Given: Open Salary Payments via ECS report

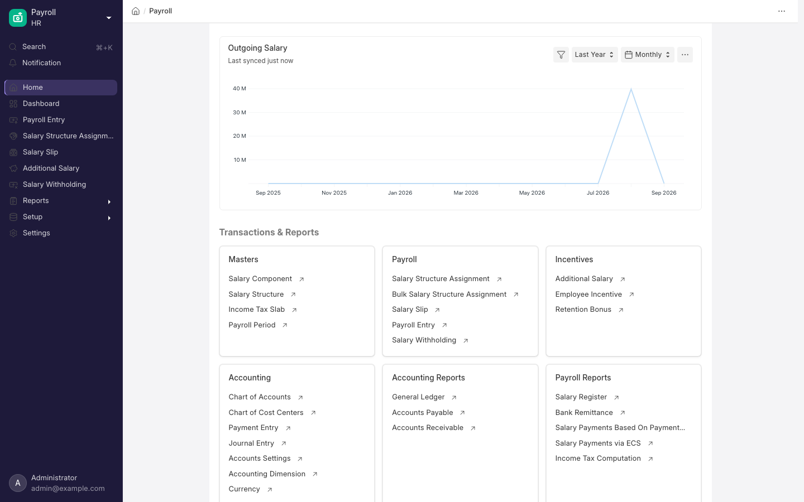Looking at the screenshot, I should (598, 443).
